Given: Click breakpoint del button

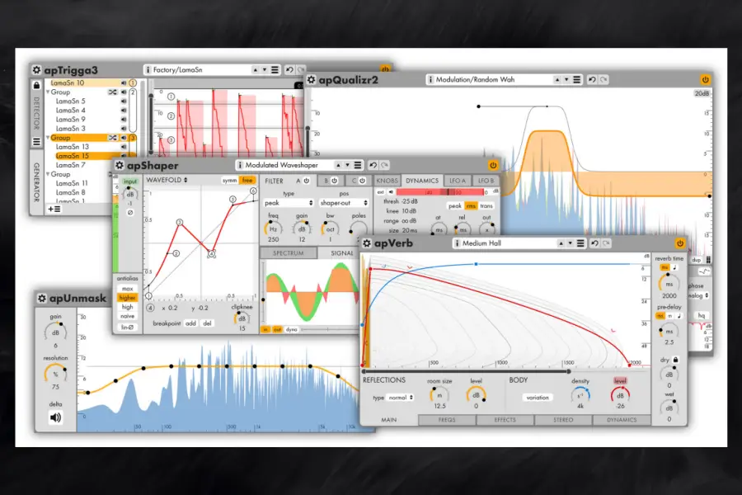Looking at the screenshot, I should pyautogui.click(x=207, y=323).
